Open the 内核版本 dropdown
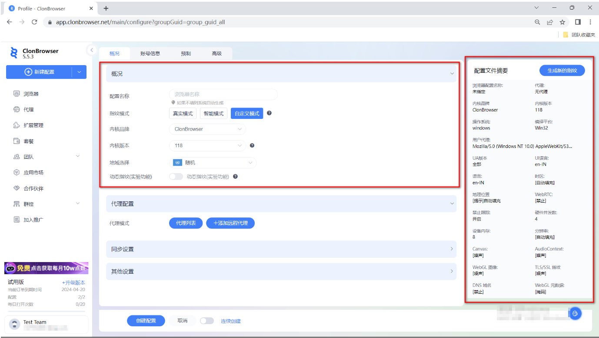 coord(207,146)
